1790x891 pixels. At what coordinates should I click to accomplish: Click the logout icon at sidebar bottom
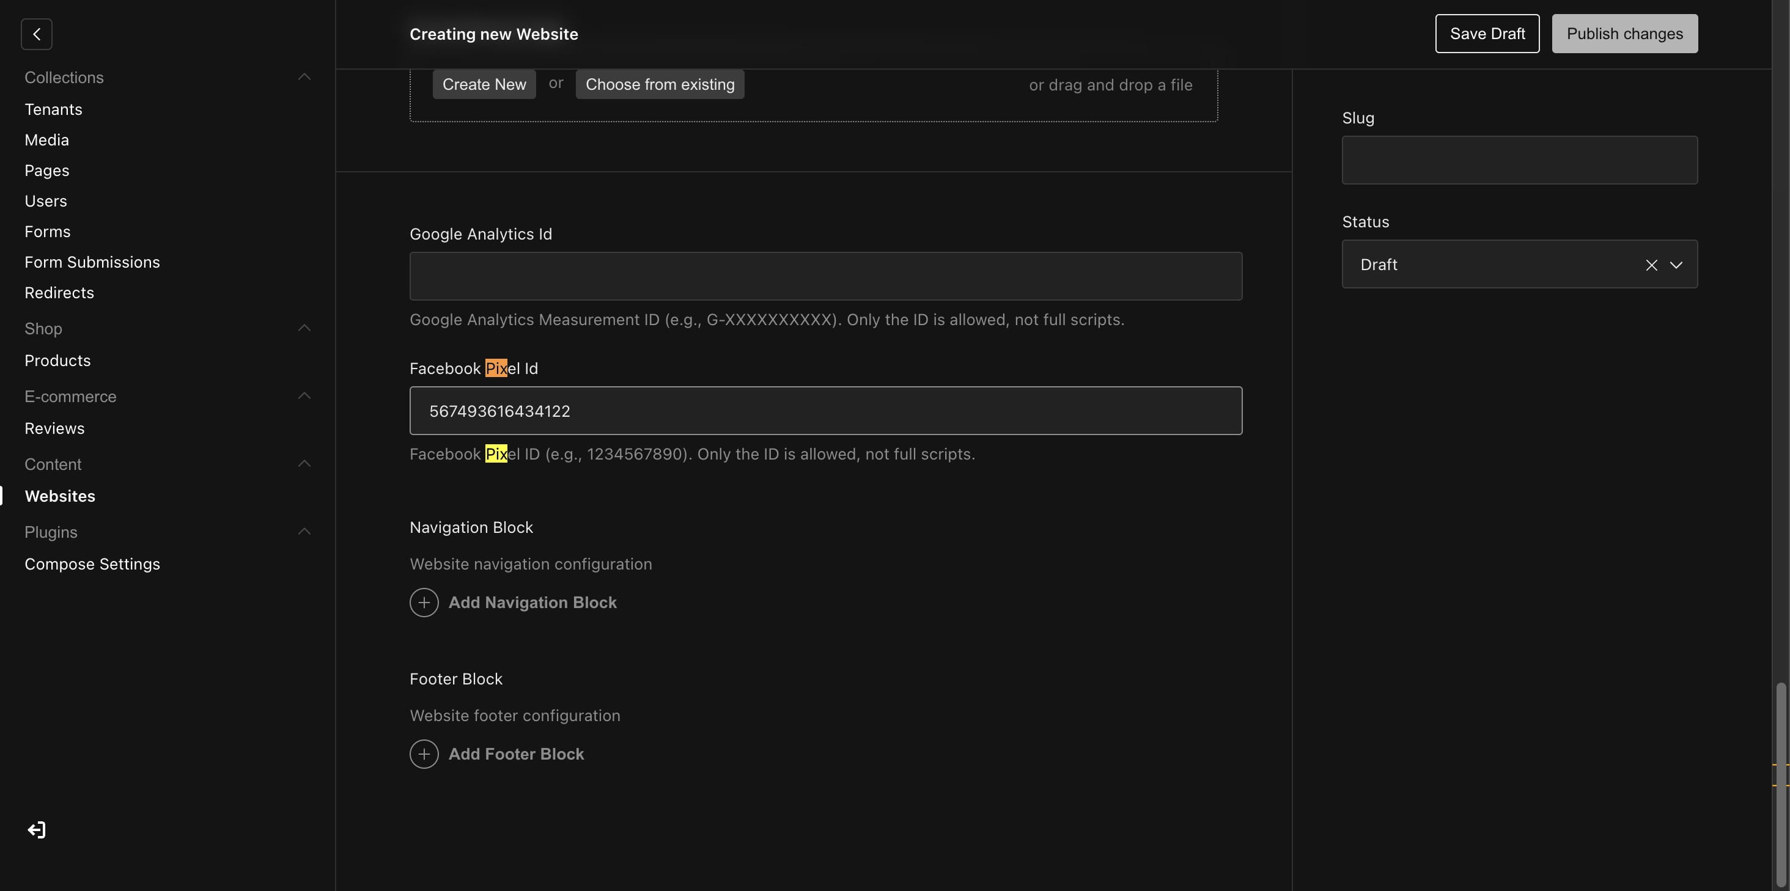37,830
